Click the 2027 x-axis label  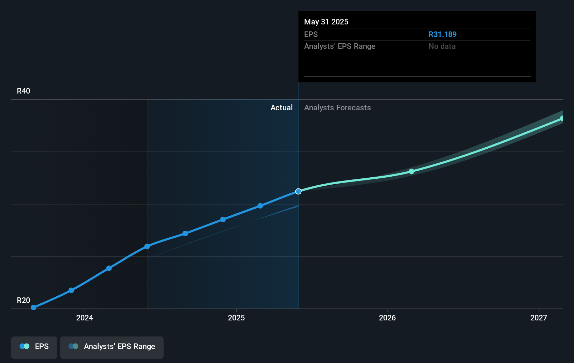[539, 318]
